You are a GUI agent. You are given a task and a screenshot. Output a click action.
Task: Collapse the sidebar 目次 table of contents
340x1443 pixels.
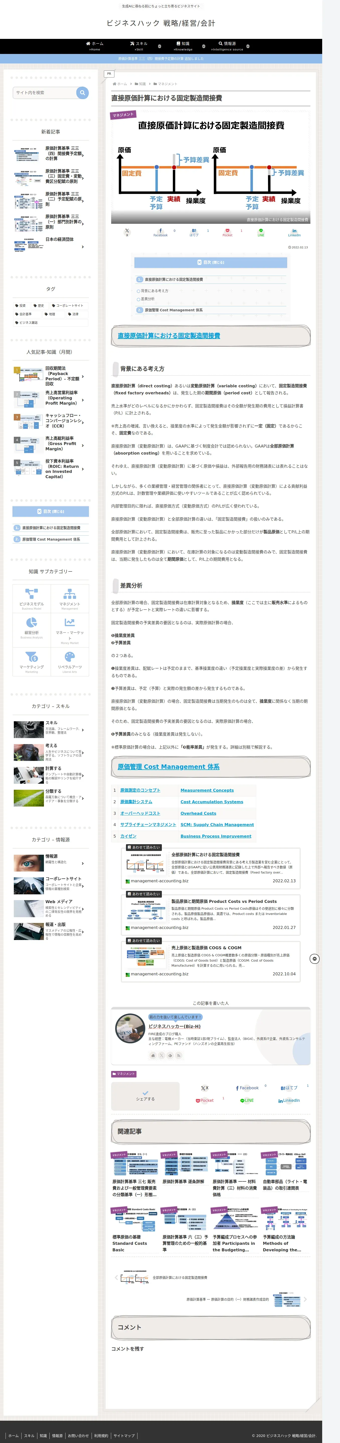[x=50, y=512]
